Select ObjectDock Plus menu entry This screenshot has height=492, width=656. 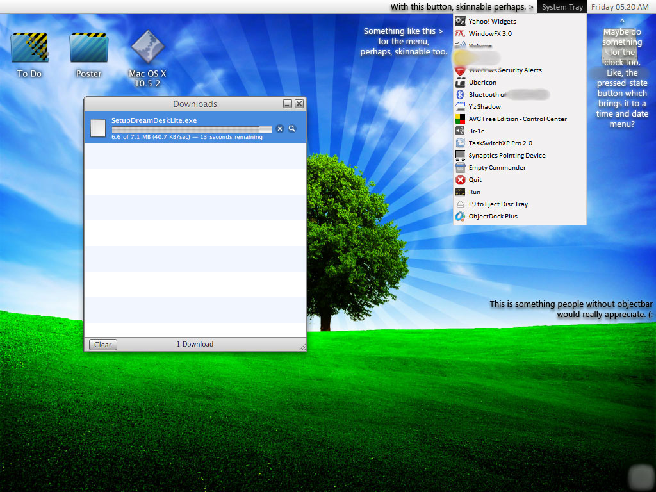pos(520,217)
